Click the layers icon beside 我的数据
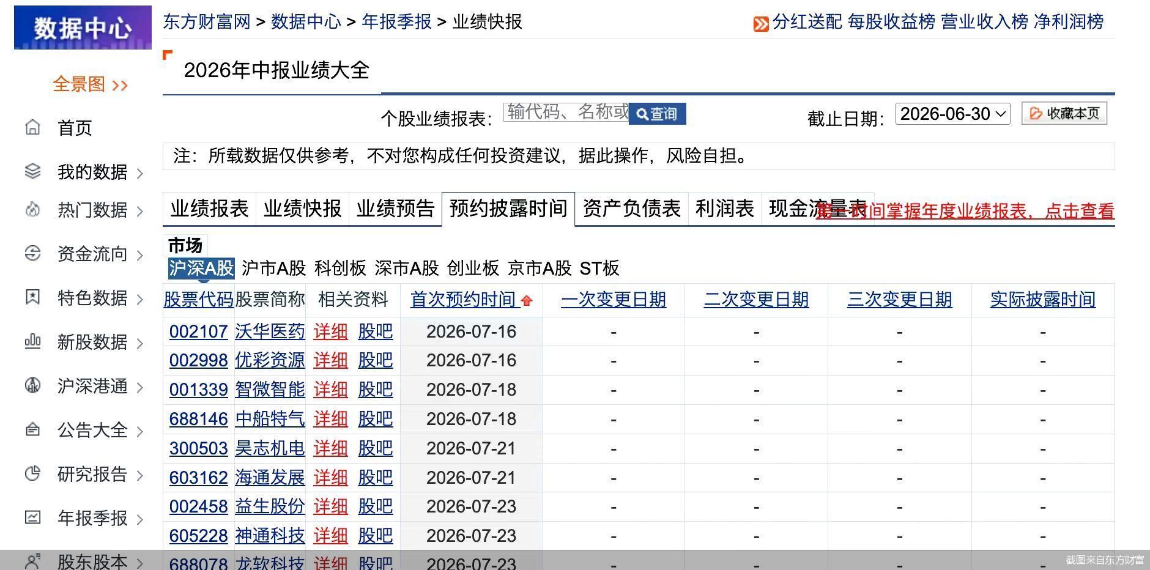This screenshot has height=570, width=1150. (x=32, y=171)
